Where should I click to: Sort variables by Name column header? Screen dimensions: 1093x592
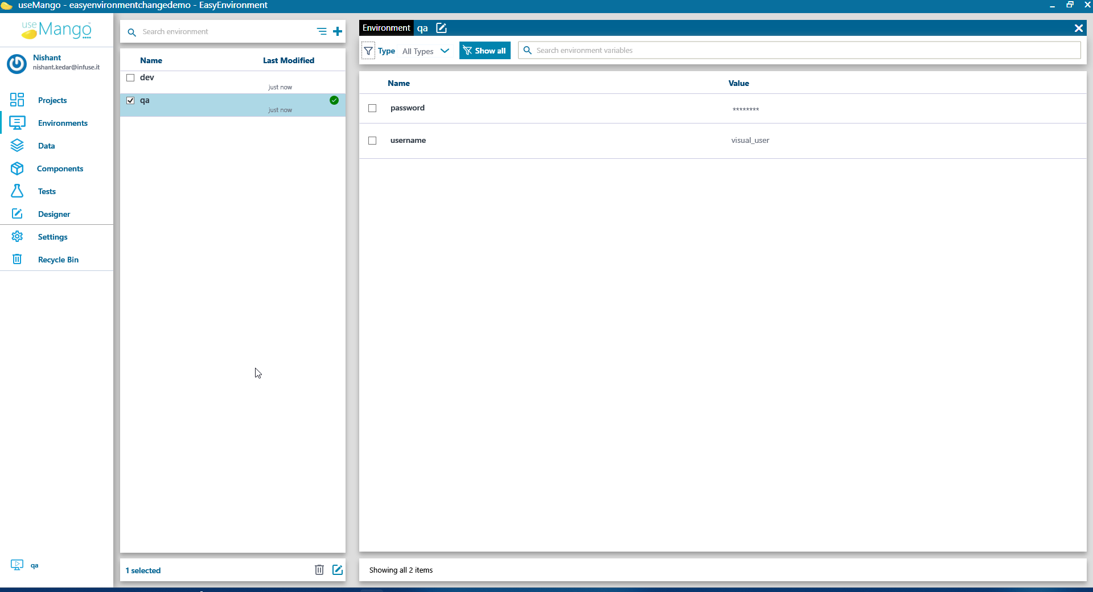point(398,83)
